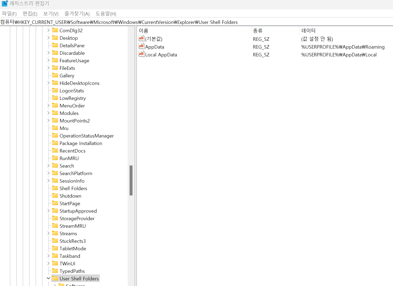Click the tree pane vertical scrollbar thumb
The image size is (393, 286).
131,180
